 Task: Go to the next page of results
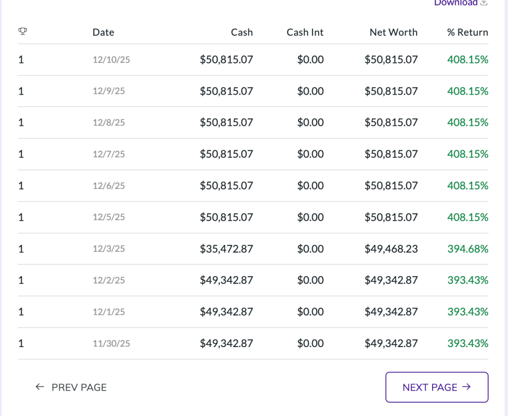(x=437, y=387)
